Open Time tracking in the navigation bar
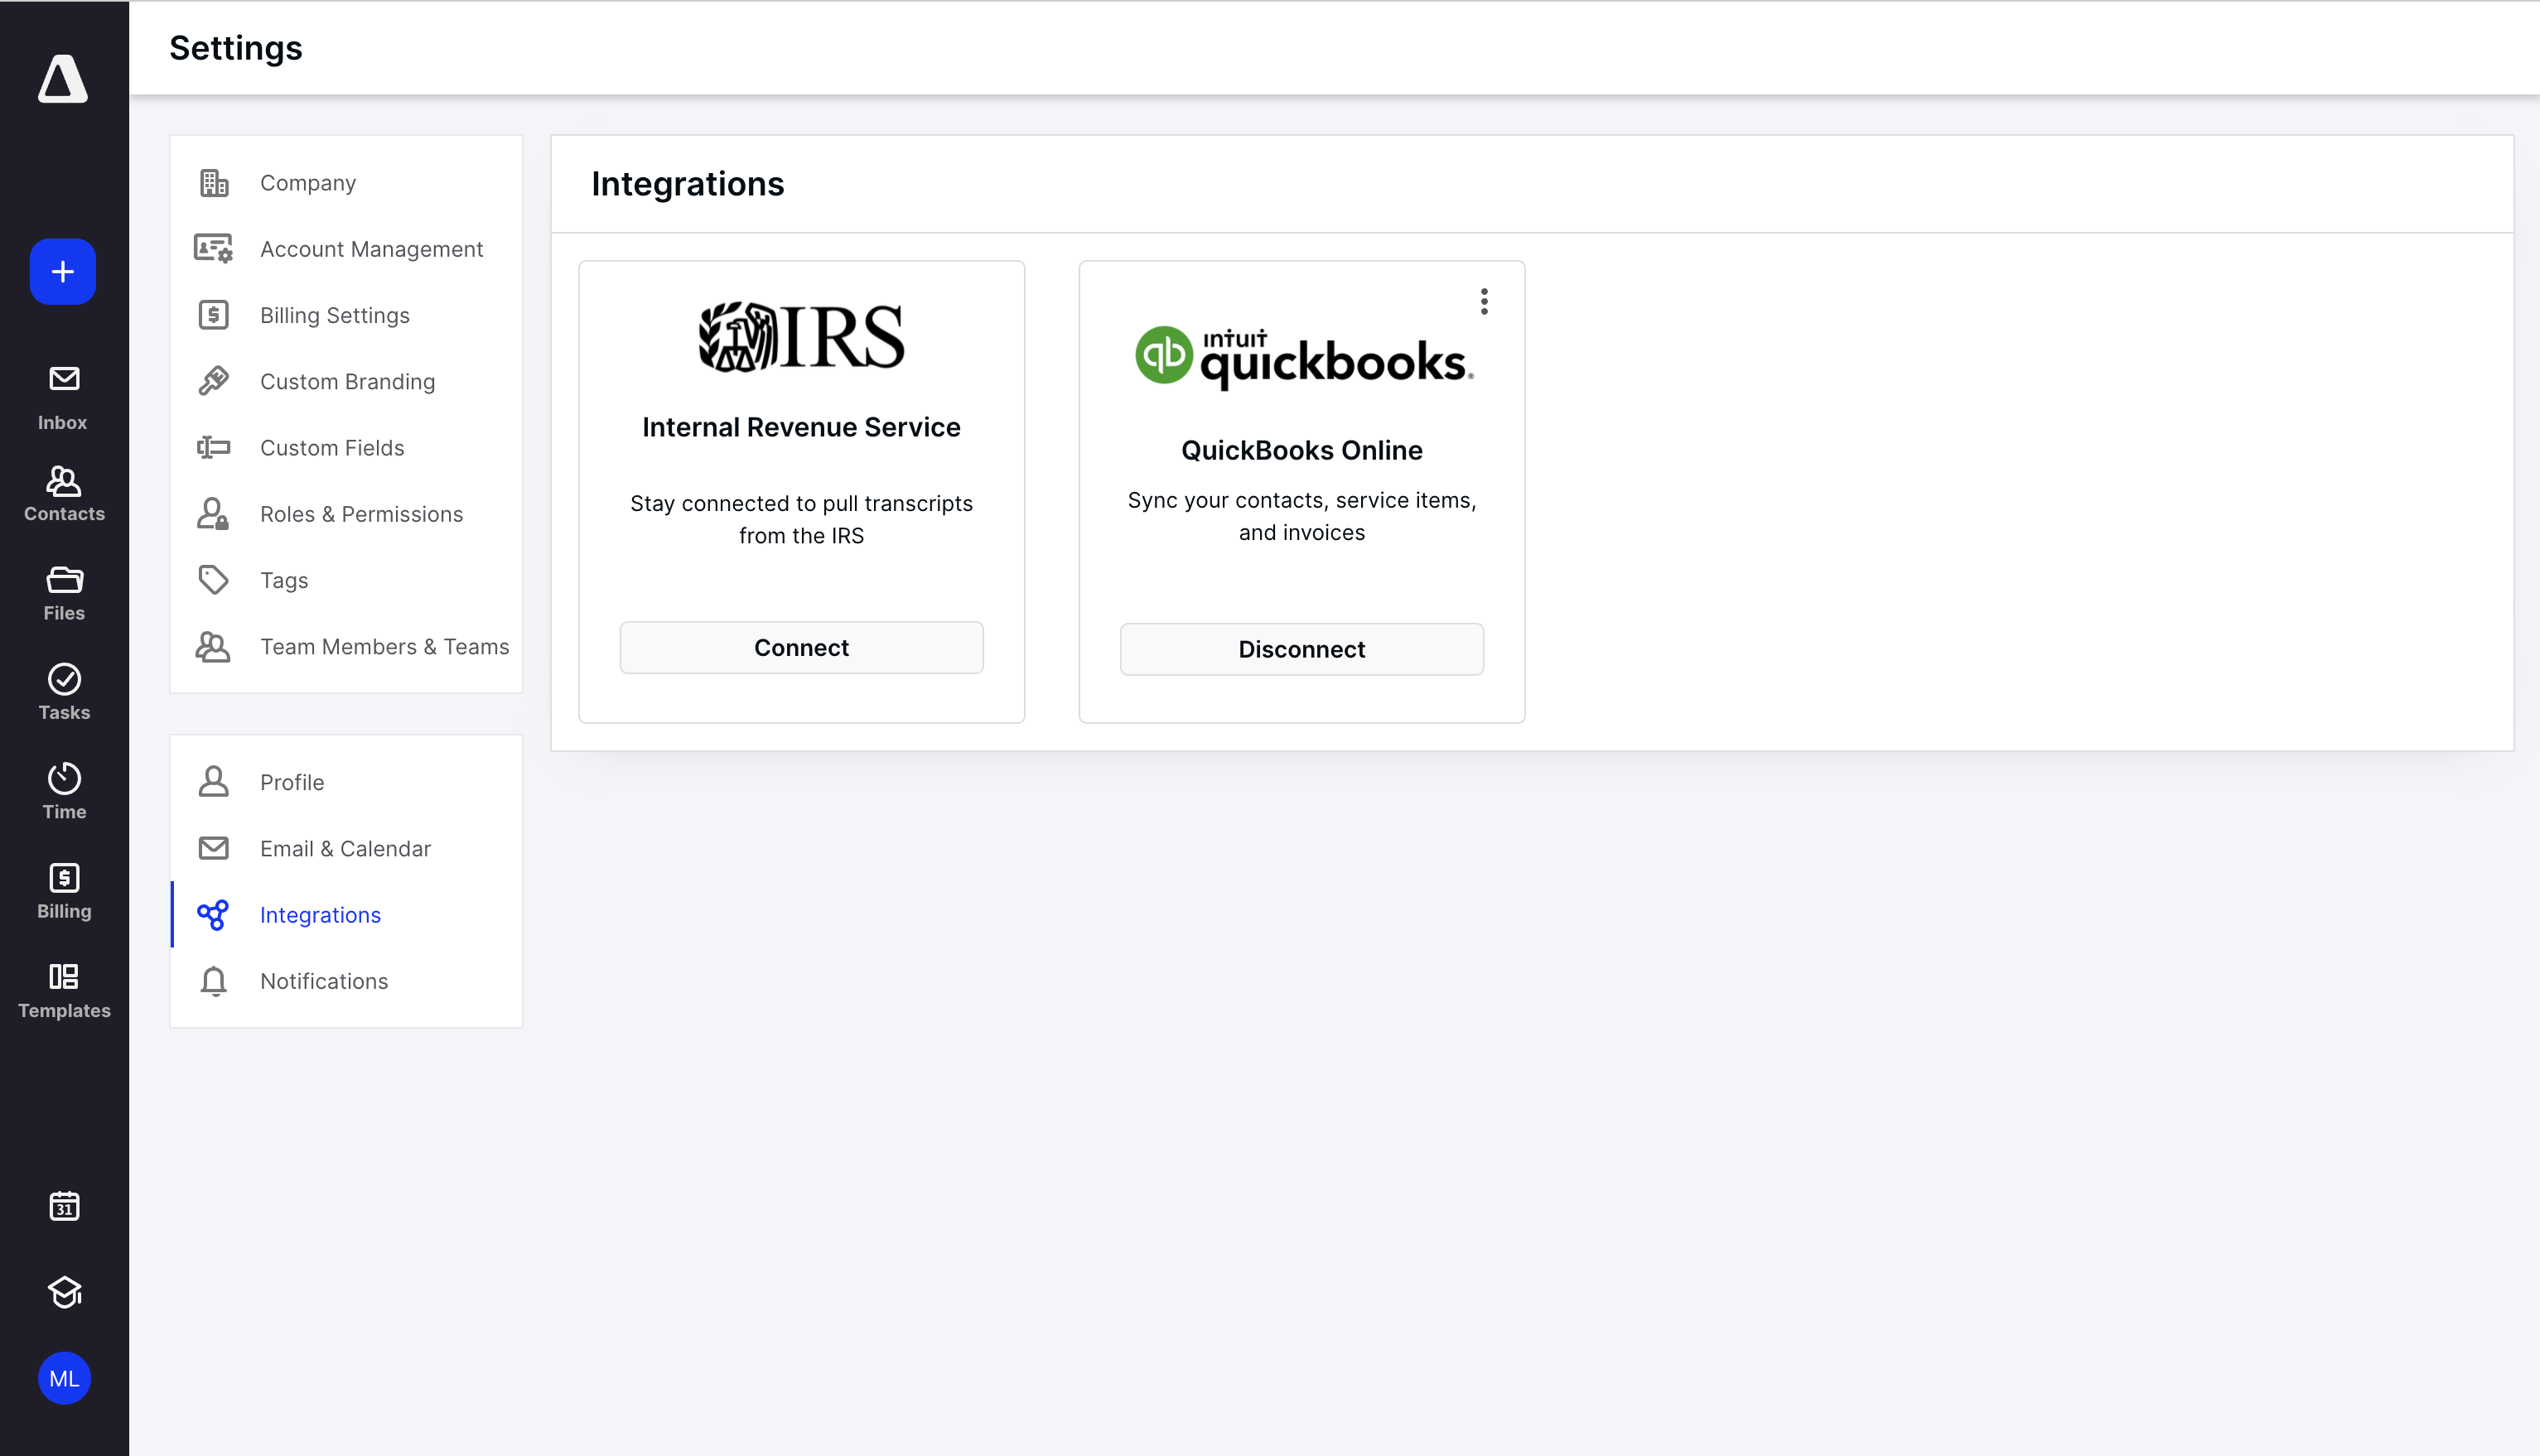 (64, 792)
